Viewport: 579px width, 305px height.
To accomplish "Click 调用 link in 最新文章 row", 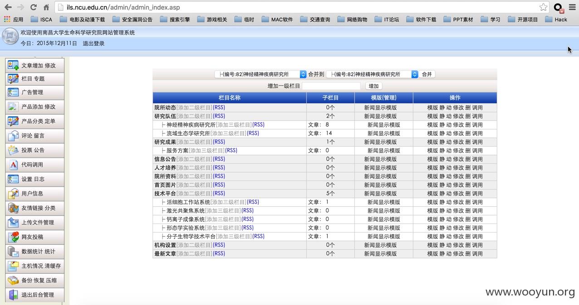I will [x=477, y=254].
